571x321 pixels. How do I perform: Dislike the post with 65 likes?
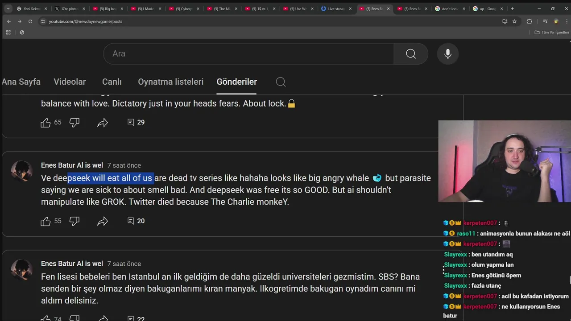coord(74,123)
